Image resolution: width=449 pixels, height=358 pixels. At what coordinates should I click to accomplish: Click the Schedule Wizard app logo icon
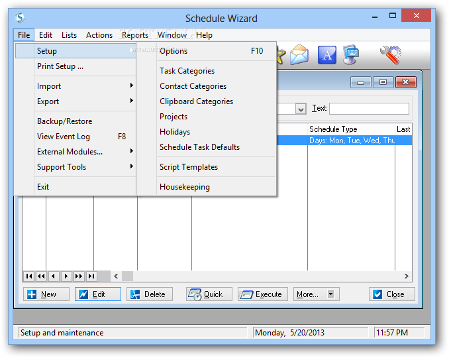pyautogui.click(x=20, y=17)
